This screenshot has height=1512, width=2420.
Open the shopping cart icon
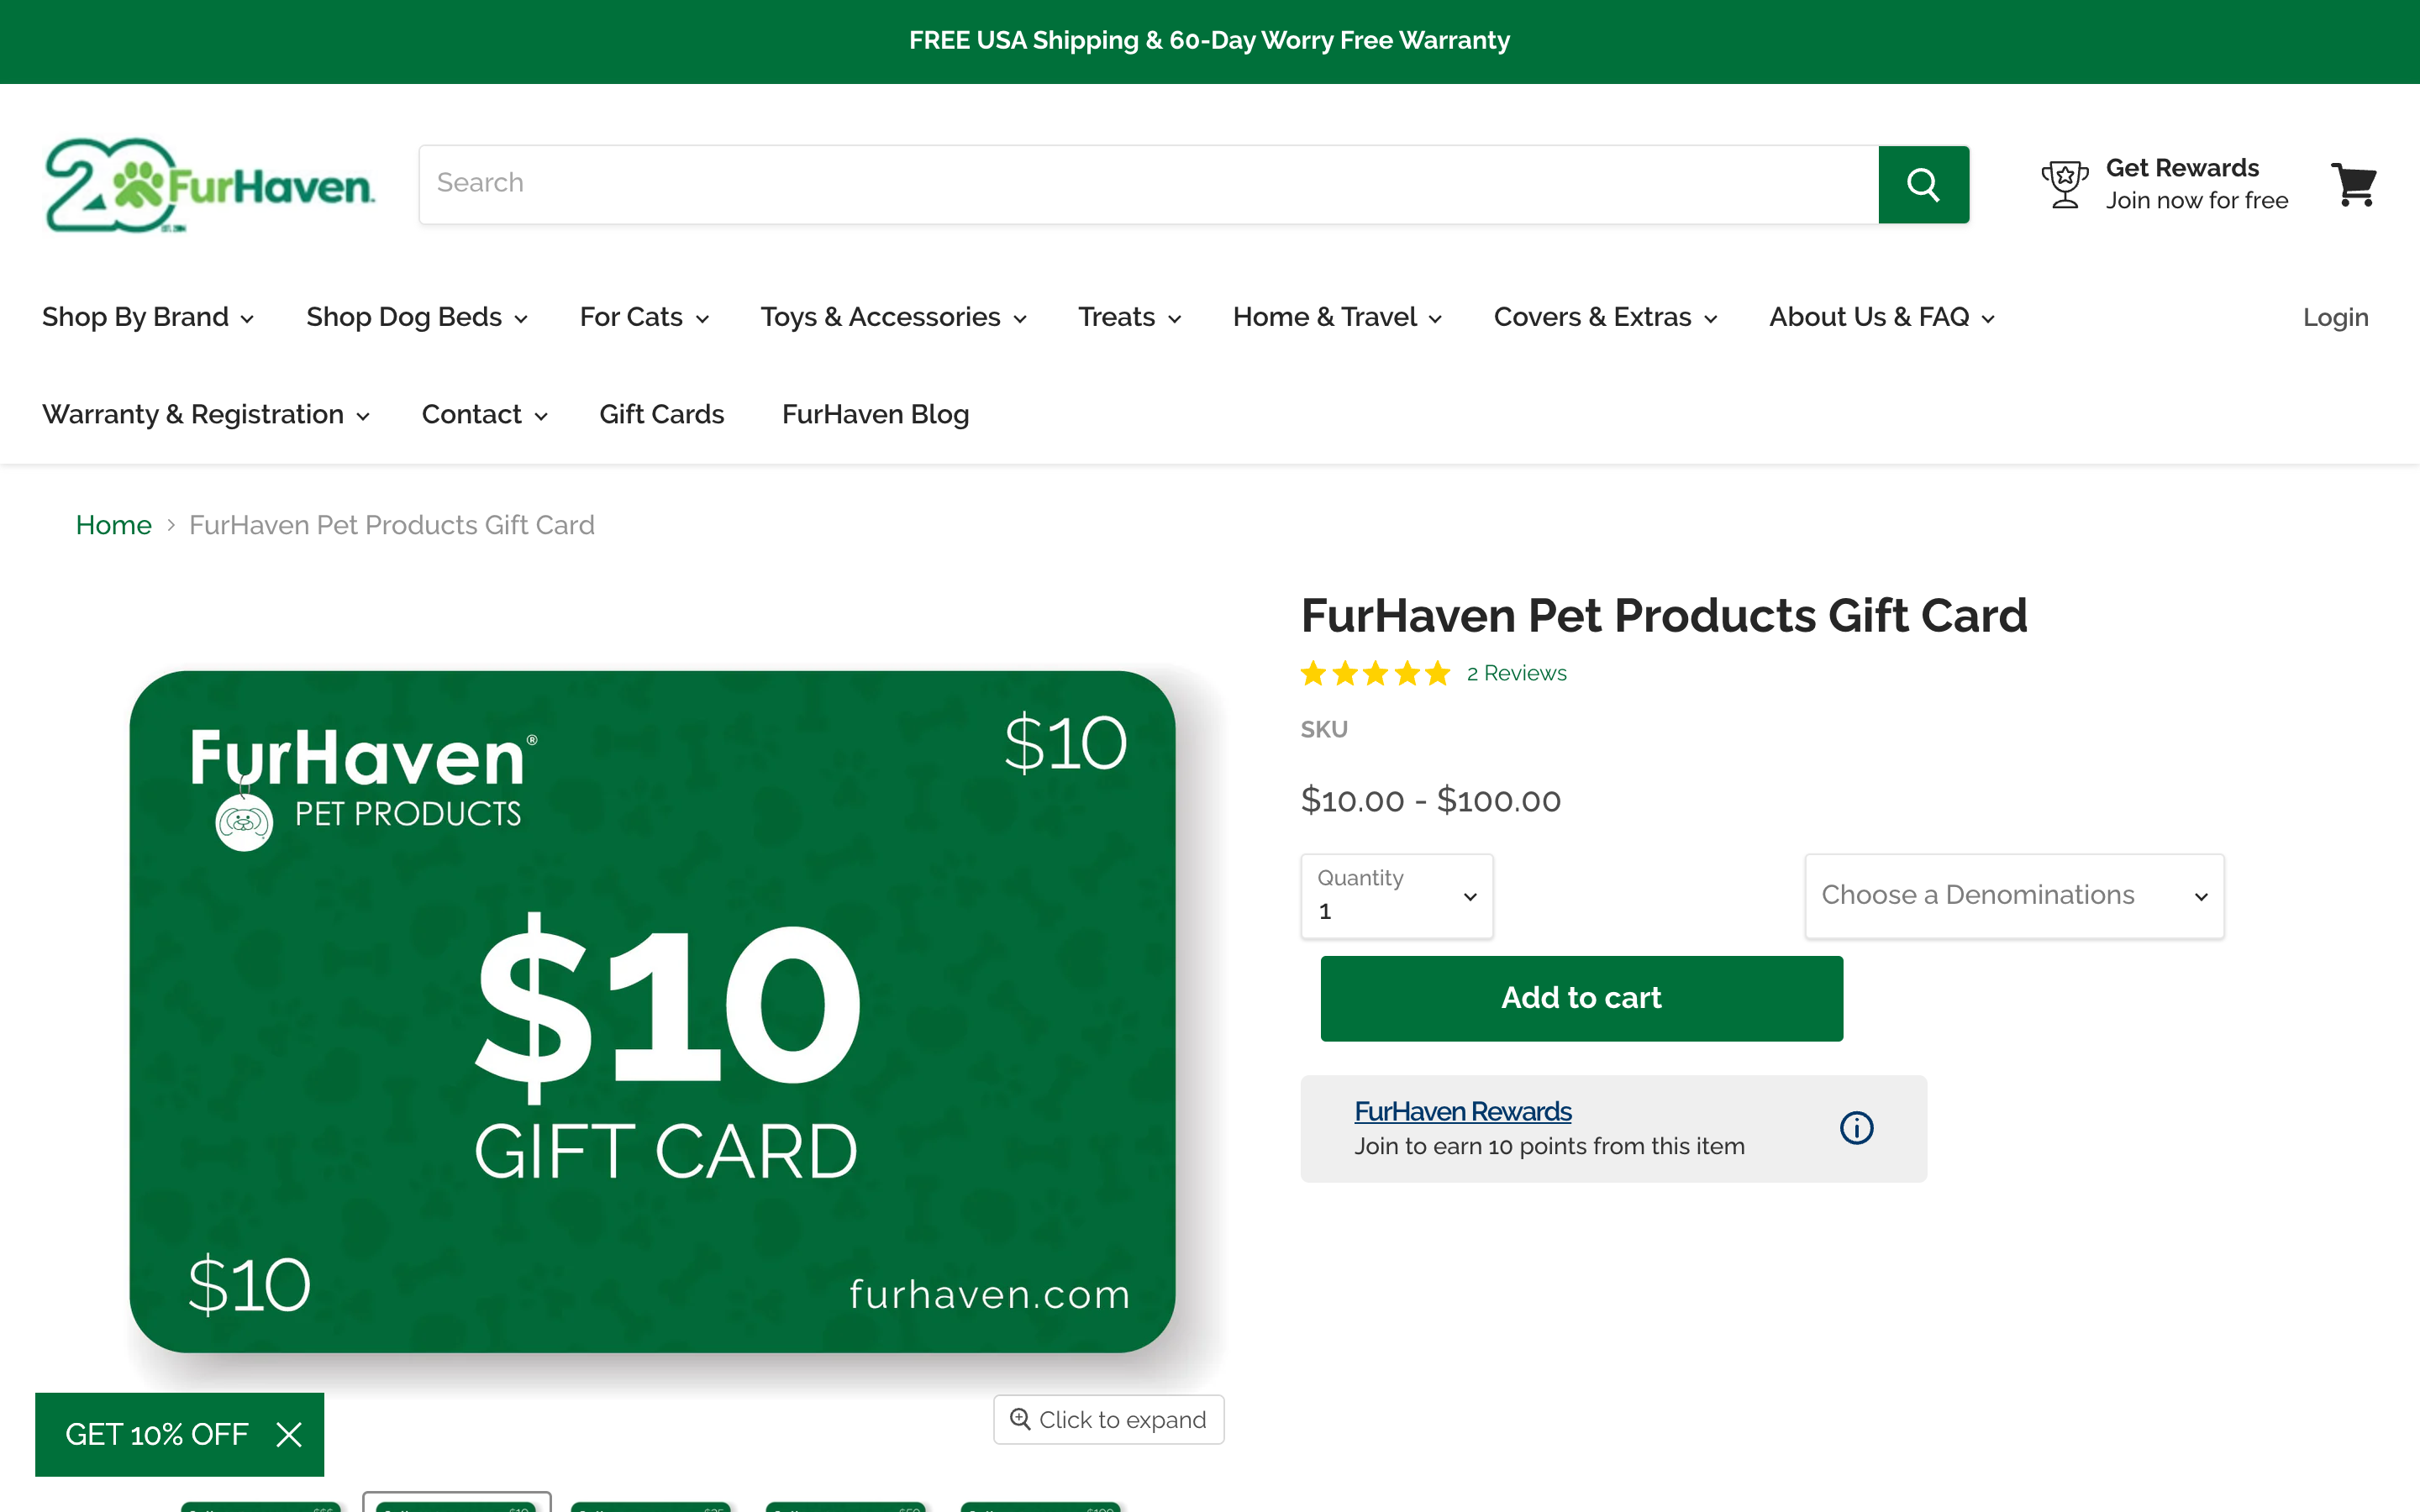[2353, 185]
